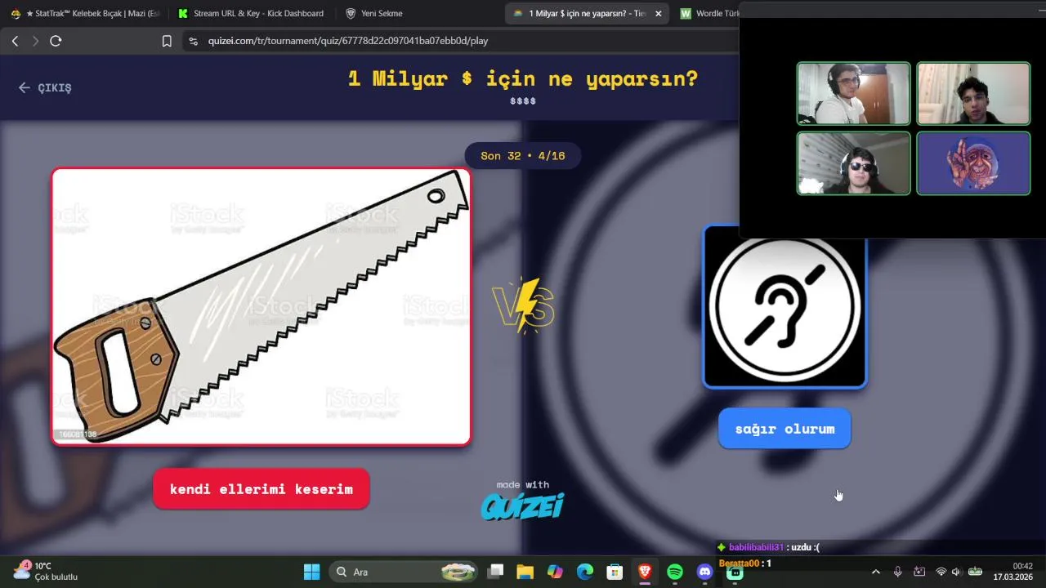The height and width of the screenshot is (588, 1046).
Task: Go back with the browser back arrow
Action: pos(15,41)
